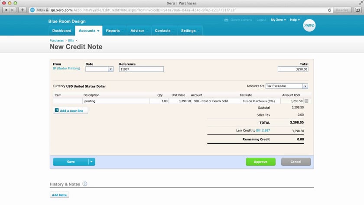Open the downloads icon beside the Reader button

point(357,10)
